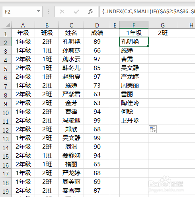Select column C header
This screenshot has height=197, width=195.
point(71,25)
